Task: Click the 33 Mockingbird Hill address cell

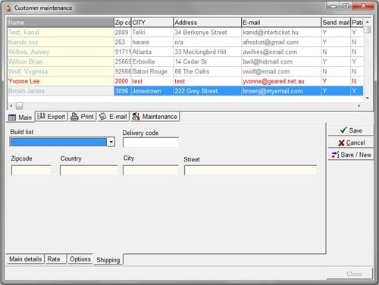Action: click(x=208, y=52)
